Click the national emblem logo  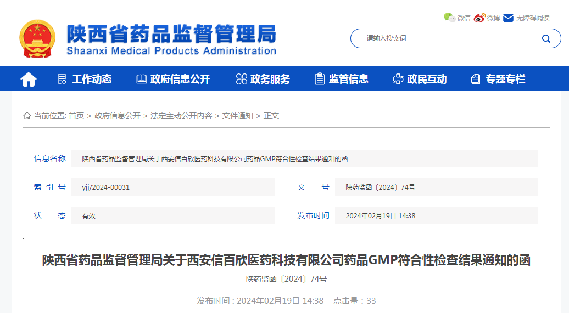pos(37,39)
